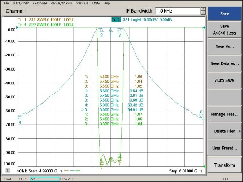Click marker readout -0.54 dB value
The height and width of the screenshot is (182, 243).
pos(136,91)
